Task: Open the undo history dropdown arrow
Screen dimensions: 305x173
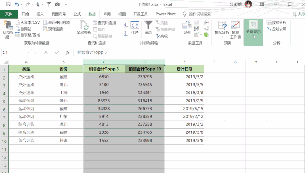Action: (21, 4)
